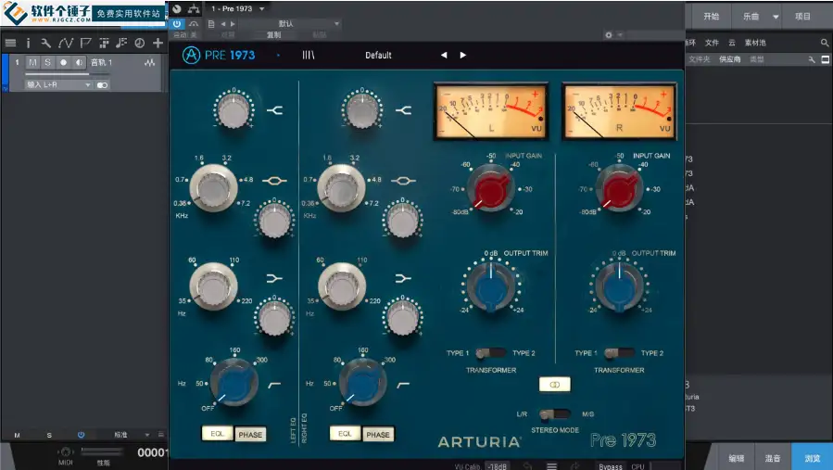Toggle the stereo link button
This screenshot has width=833, height=470.
555,385
